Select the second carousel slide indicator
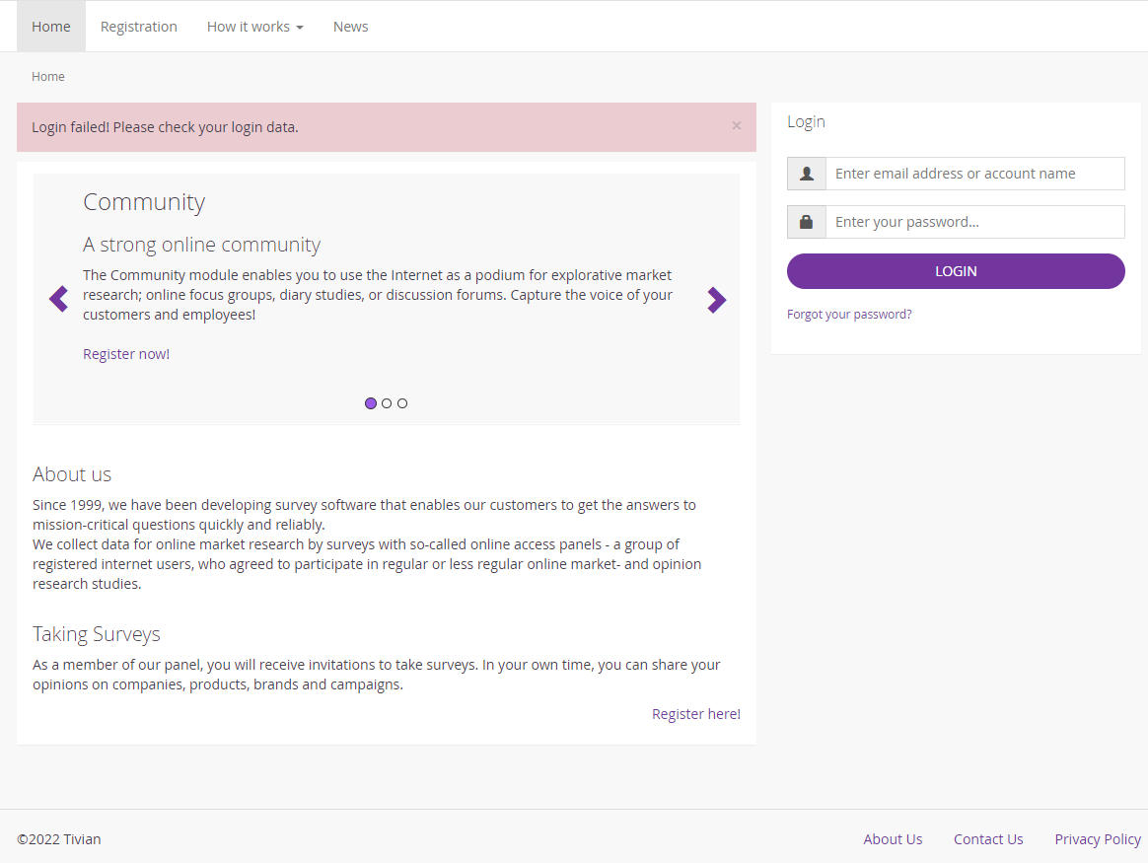This screenshot has height=863, width=1148. tap(387, 403)
